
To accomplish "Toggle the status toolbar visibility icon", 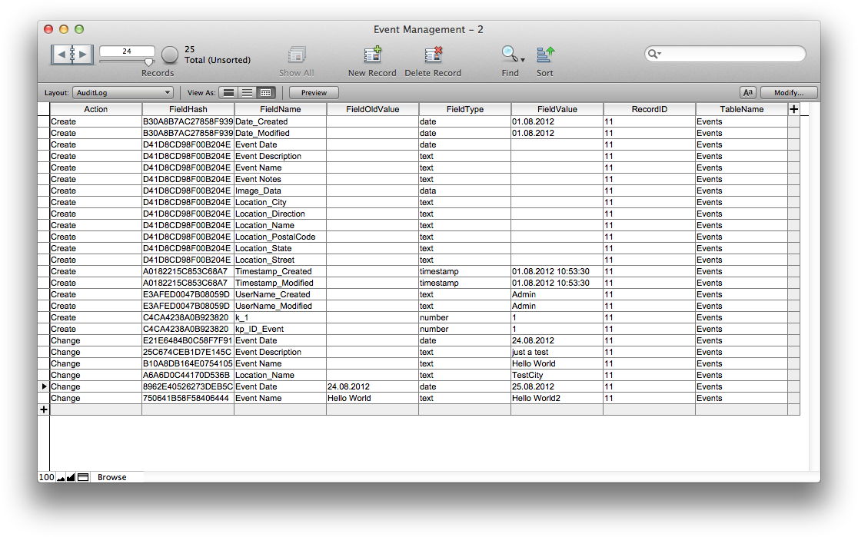I will pos(82,477).
